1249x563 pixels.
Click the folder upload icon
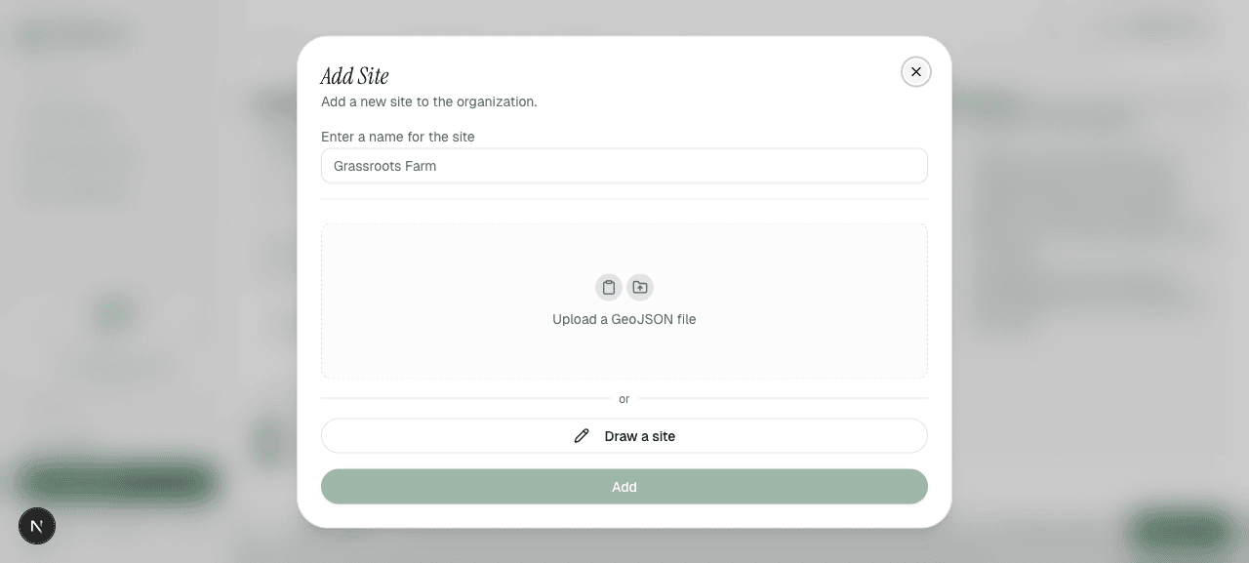pos(640,287)
